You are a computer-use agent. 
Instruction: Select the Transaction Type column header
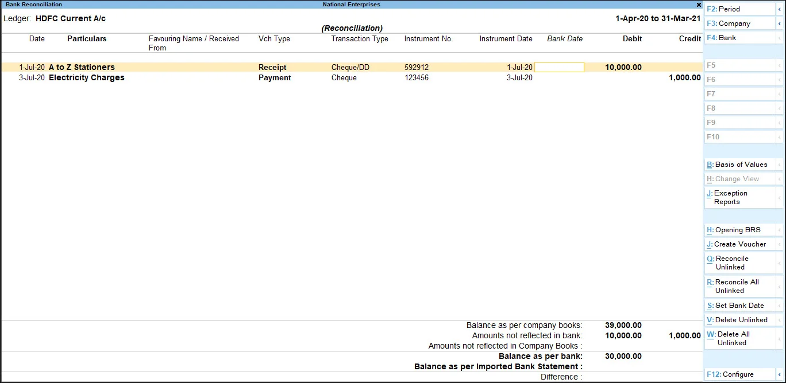pyautogui.click(x=360, y=39)
